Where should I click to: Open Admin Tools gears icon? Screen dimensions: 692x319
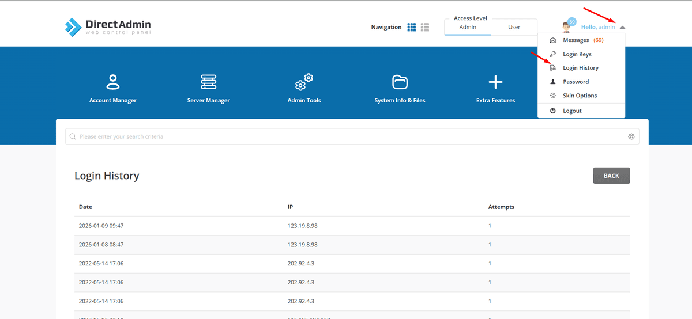pos(304,82)
